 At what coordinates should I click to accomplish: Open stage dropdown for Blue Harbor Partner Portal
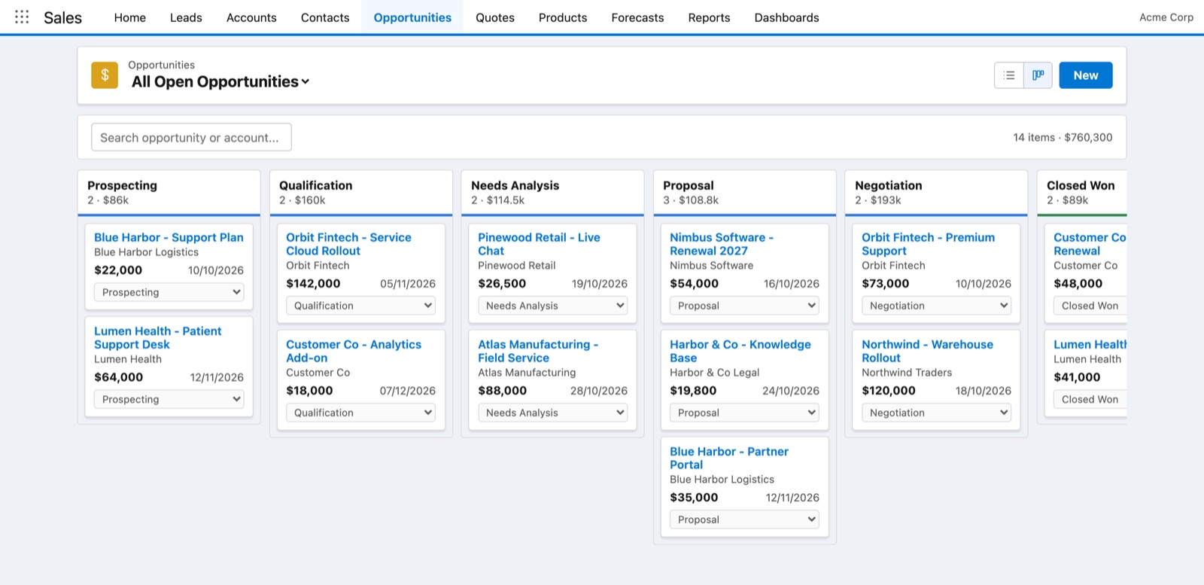point(744,519)
